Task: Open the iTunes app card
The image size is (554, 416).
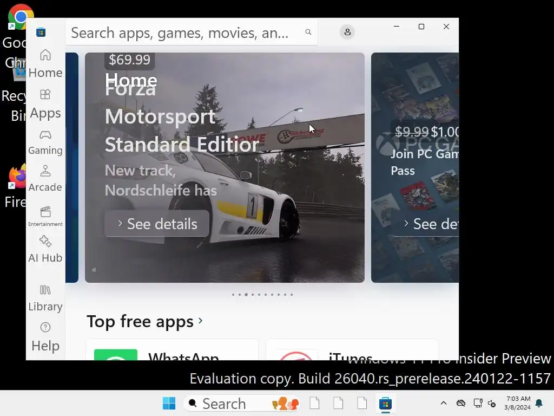Action: pos(352,350)
